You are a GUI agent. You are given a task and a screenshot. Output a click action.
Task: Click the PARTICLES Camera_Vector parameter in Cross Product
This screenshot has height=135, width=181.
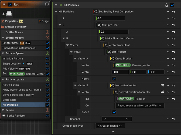pos(123,65)
